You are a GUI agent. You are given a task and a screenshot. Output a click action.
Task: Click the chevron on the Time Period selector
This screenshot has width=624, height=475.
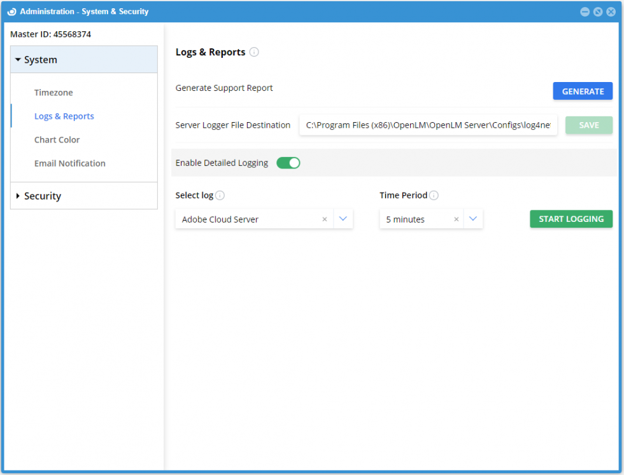(473, 219)
